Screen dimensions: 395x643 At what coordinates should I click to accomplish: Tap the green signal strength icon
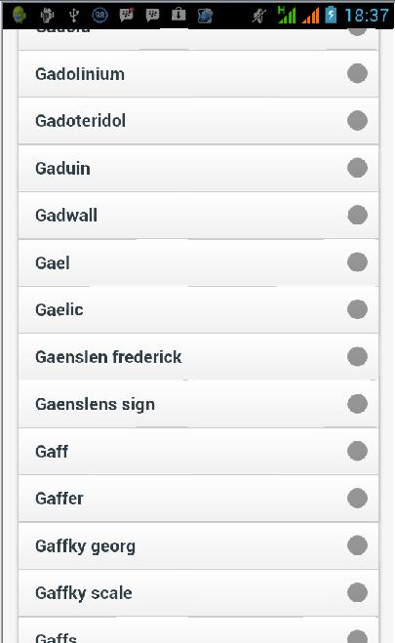[x=287, y=16]
